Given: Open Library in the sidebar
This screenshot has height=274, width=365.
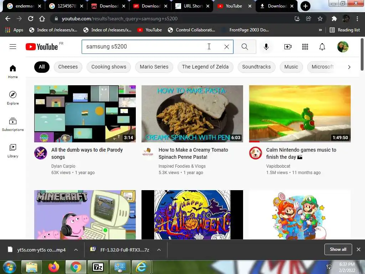Looking at the screenshot, I should tap(13, 151).
